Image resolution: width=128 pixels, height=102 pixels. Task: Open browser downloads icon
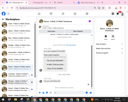116,8
